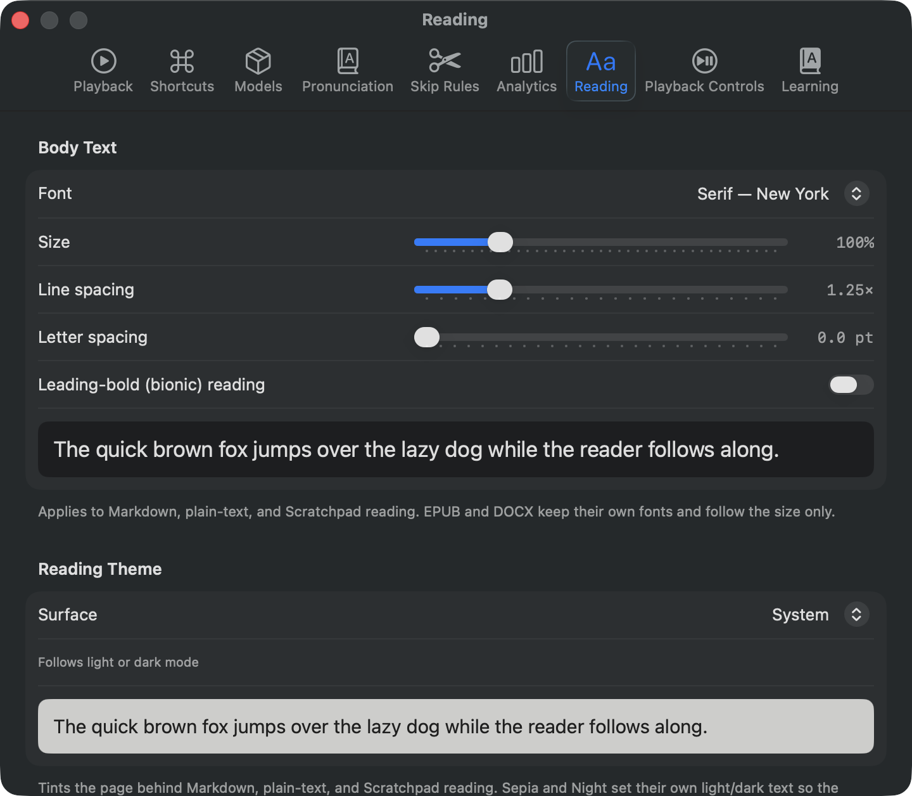Open the Surface theme popup chevron
Viewport: 912px width, 796px height.
pos(856,615)
